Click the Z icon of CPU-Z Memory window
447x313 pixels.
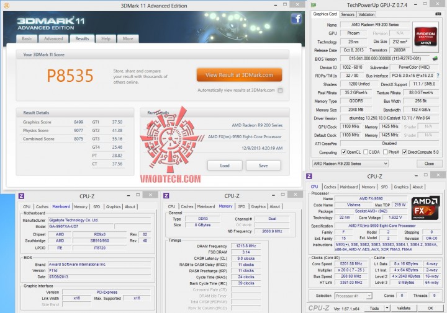(166, 195)
